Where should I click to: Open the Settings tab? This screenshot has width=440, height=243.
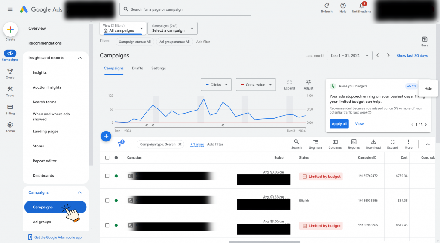point(159,68)
